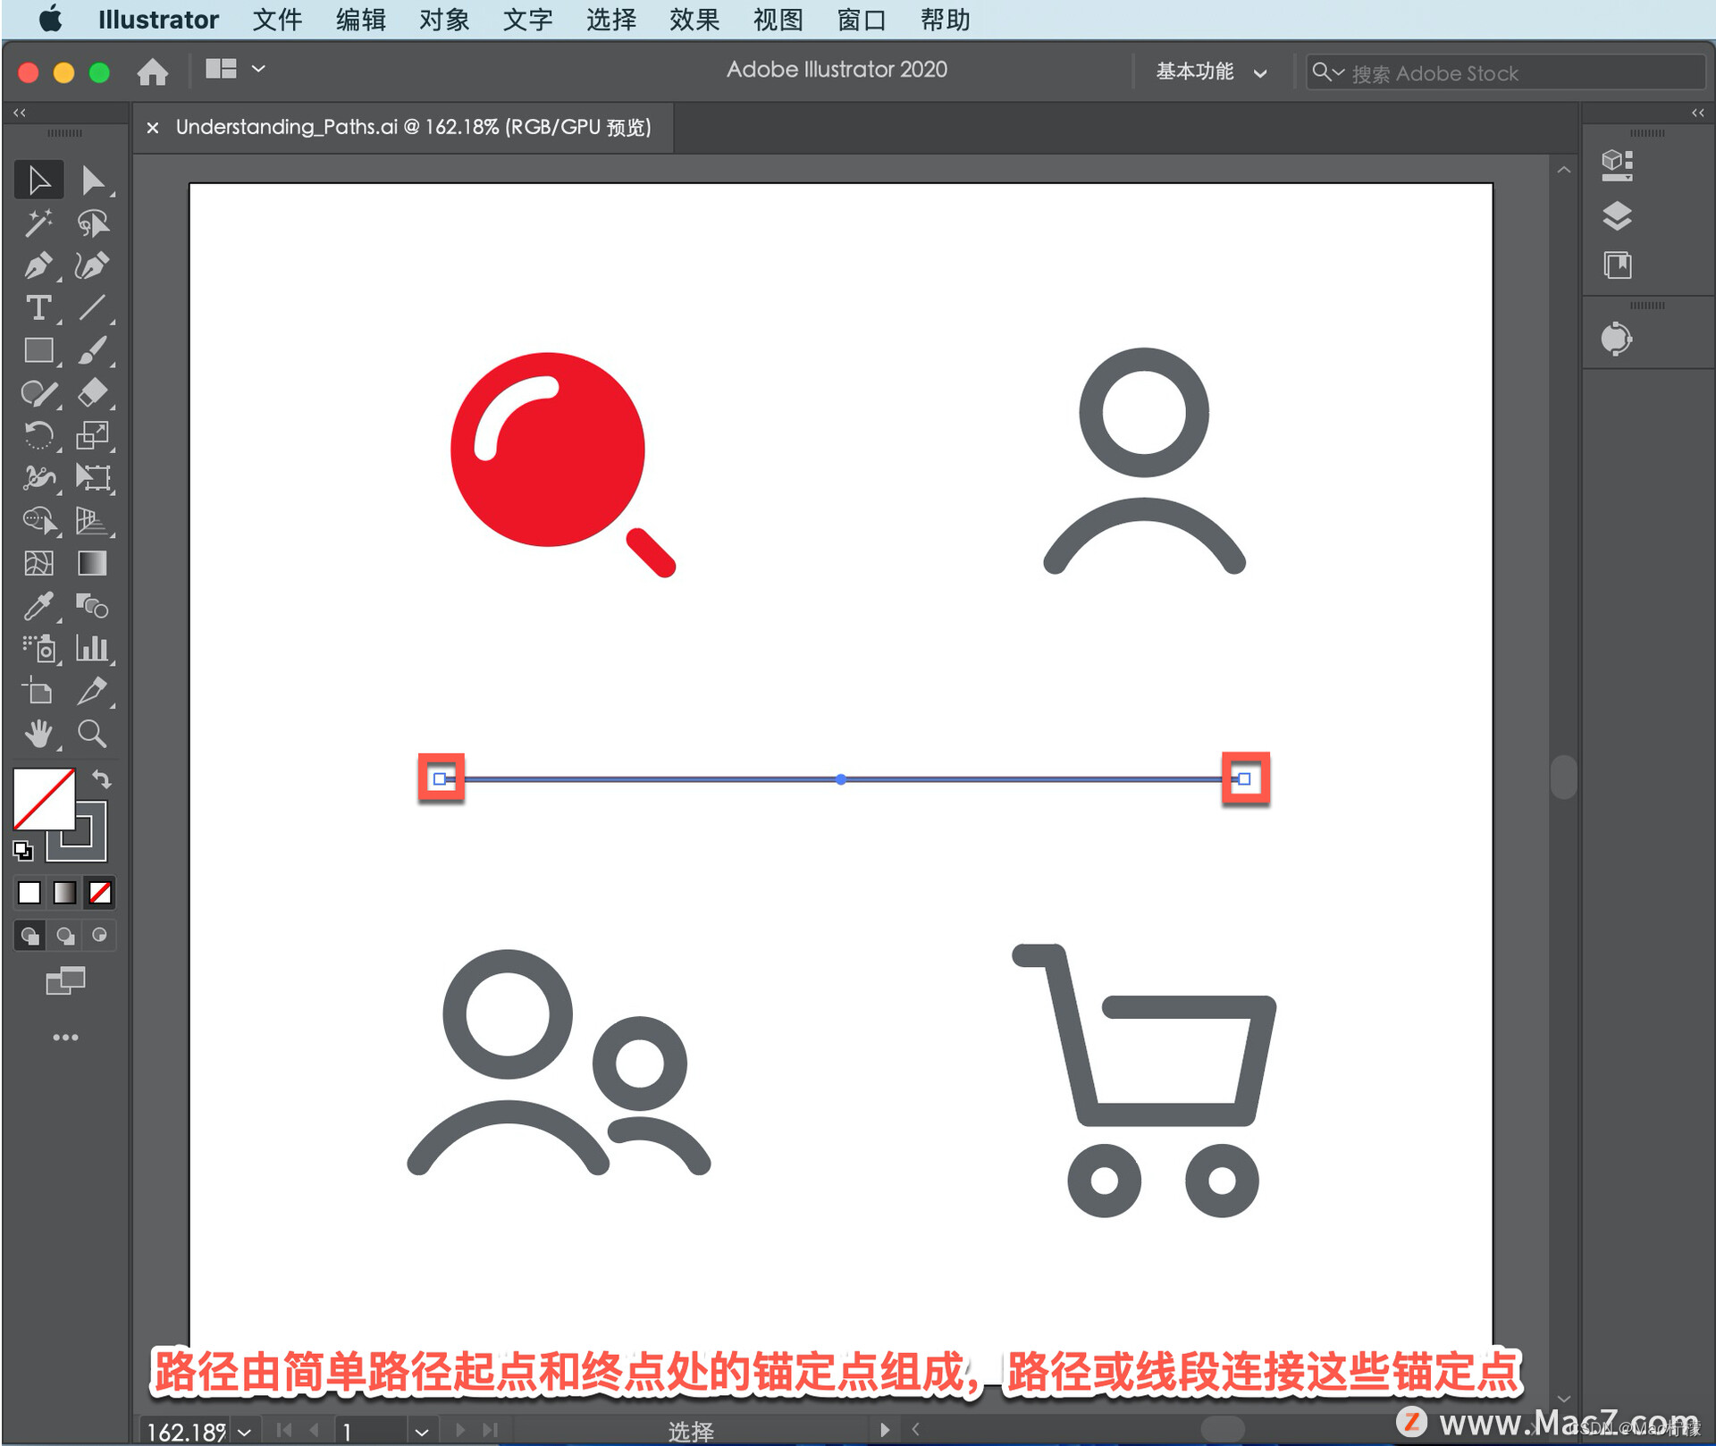Viewport: 1716px width, 1446px height.
Task: Click the Fill color swatch
Action: 43,798
